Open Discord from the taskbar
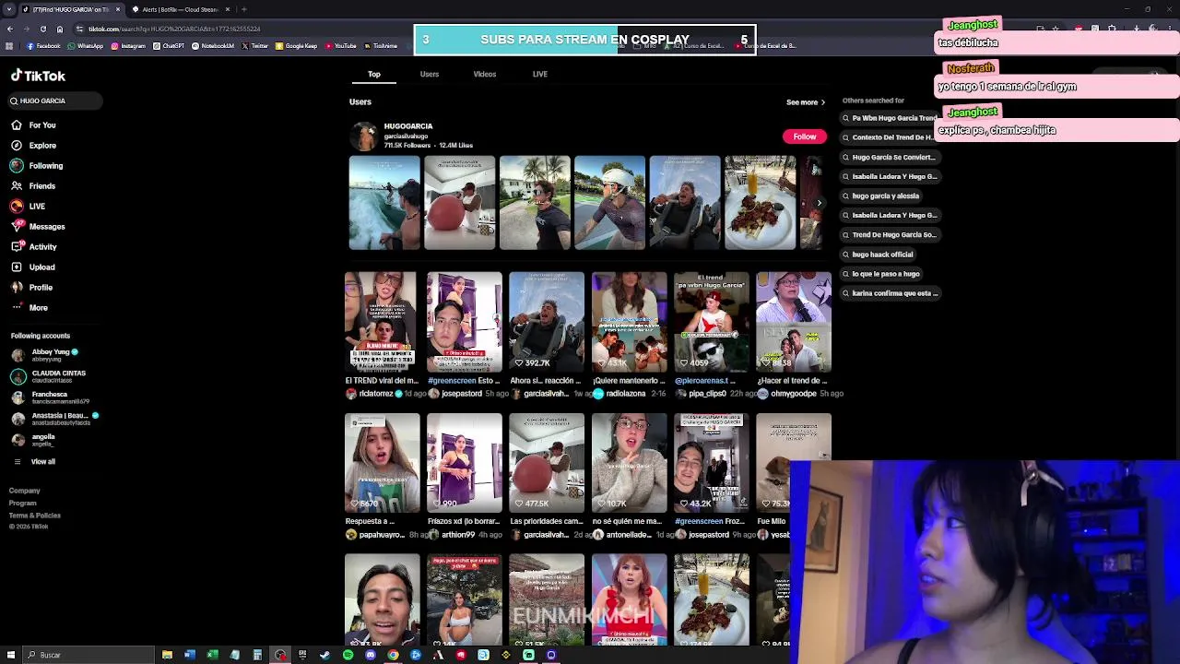Screen dimensions: 1180x664 (x=371, y=655)
